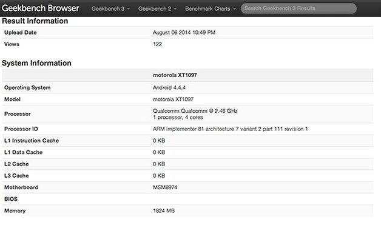Select the L3 Cache 0 KB value
Viewport: 381px width, 225px height.
pyautogui.click(x=159, y=176)
